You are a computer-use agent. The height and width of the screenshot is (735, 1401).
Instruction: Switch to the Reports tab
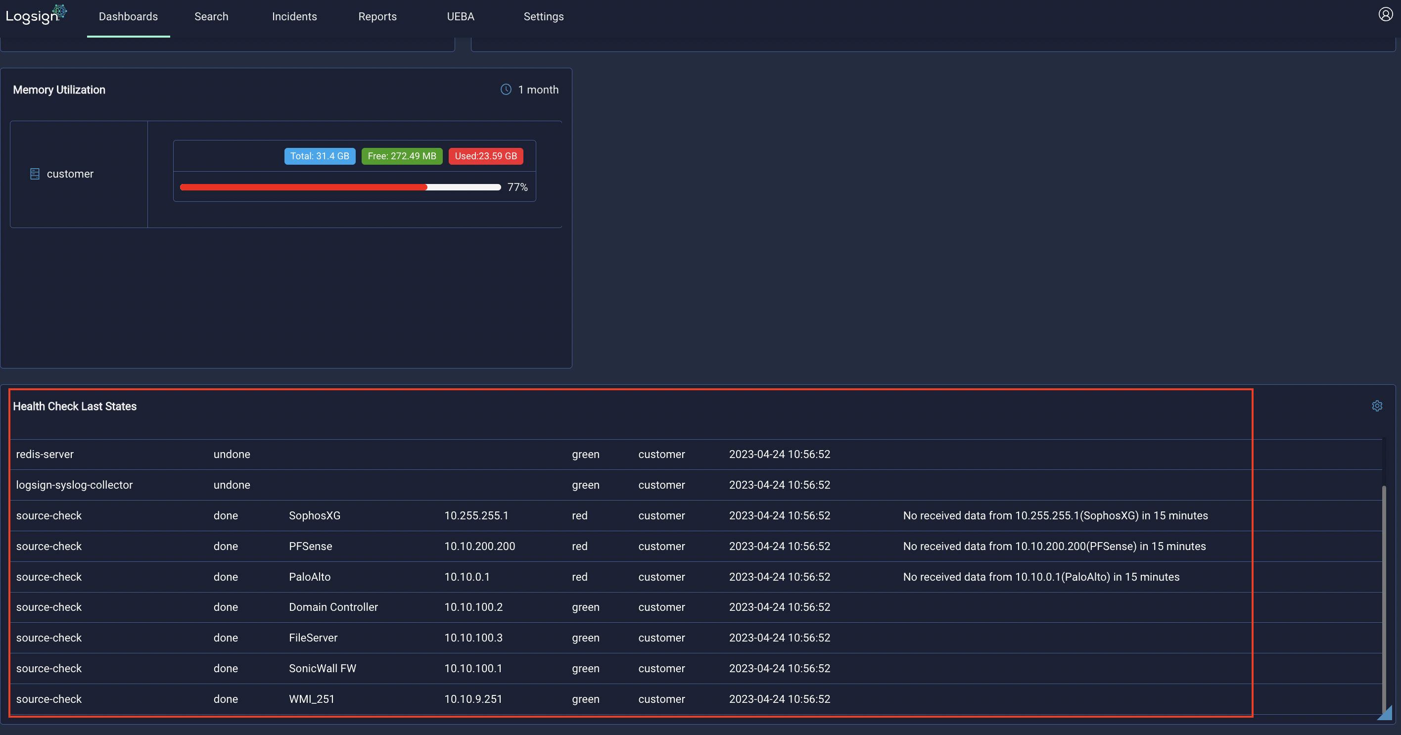point(377,16)
